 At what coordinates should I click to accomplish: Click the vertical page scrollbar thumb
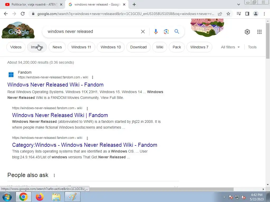[268, 41]
